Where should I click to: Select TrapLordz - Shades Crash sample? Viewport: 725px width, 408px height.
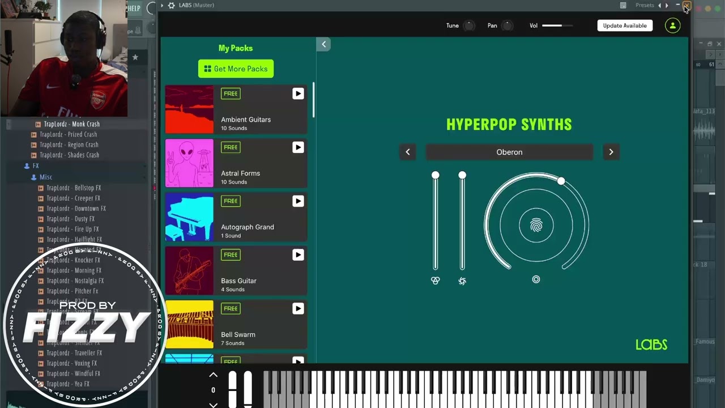(x=70, y=155)
